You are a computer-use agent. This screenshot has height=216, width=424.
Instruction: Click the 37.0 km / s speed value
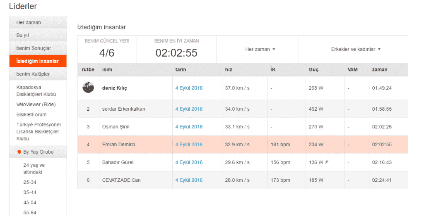pos(237,88)
